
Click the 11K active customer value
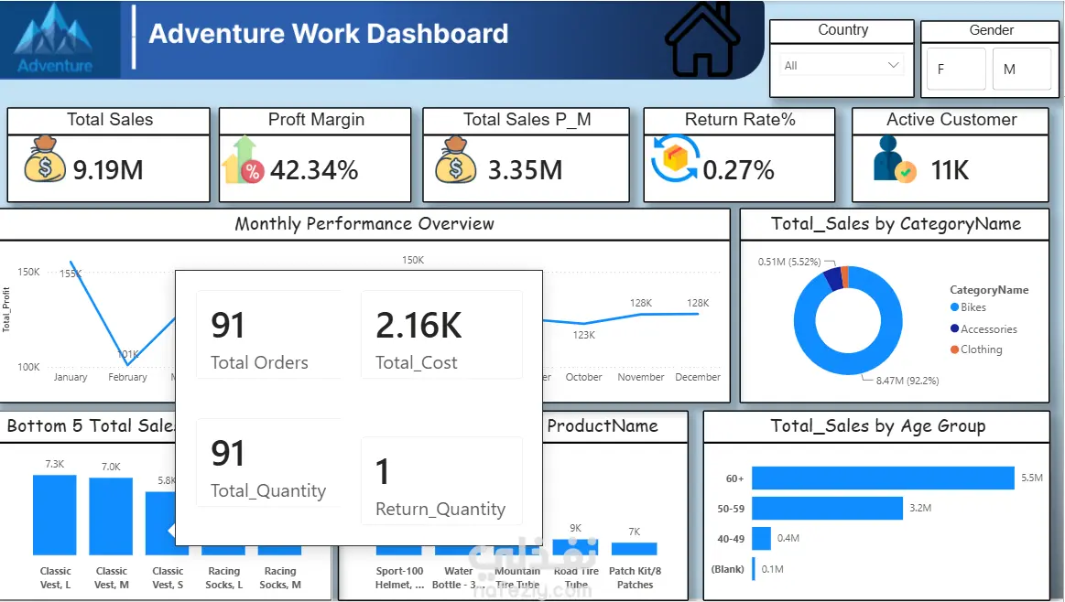point(950,169)
